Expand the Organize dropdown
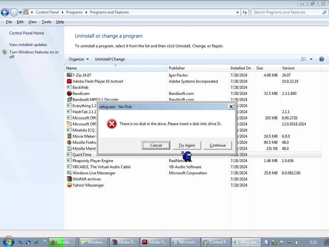Viewport: 329px width, 247px height. pyautogui.click(x=79, y=59)
